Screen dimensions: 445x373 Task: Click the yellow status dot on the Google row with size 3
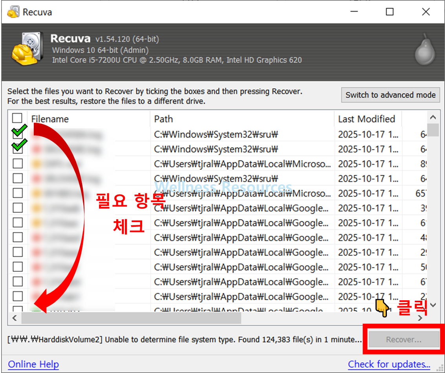[x=37, y=208]
